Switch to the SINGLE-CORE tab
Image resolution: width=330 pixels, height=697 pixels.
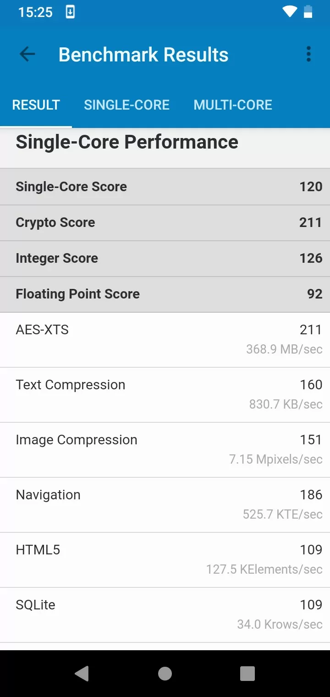coord(126,105)
